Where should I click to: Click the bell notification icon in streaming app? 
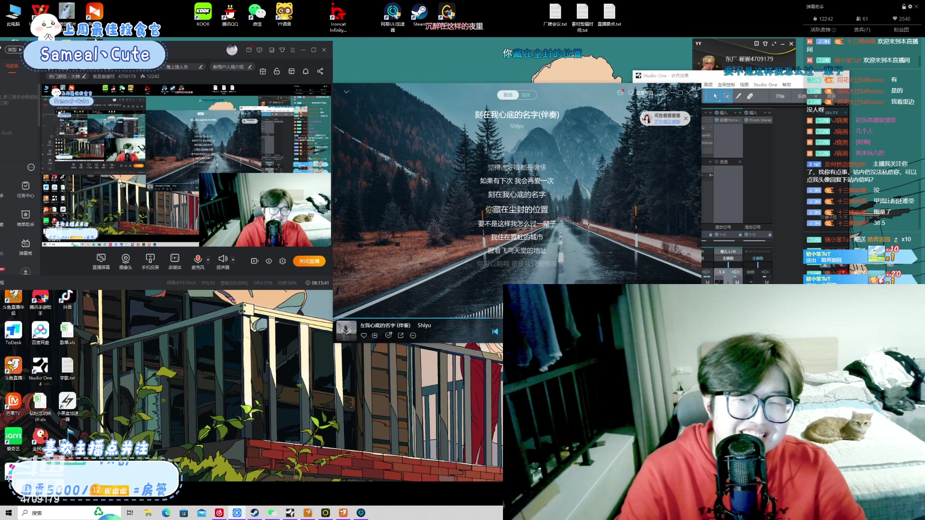[305, 71]
